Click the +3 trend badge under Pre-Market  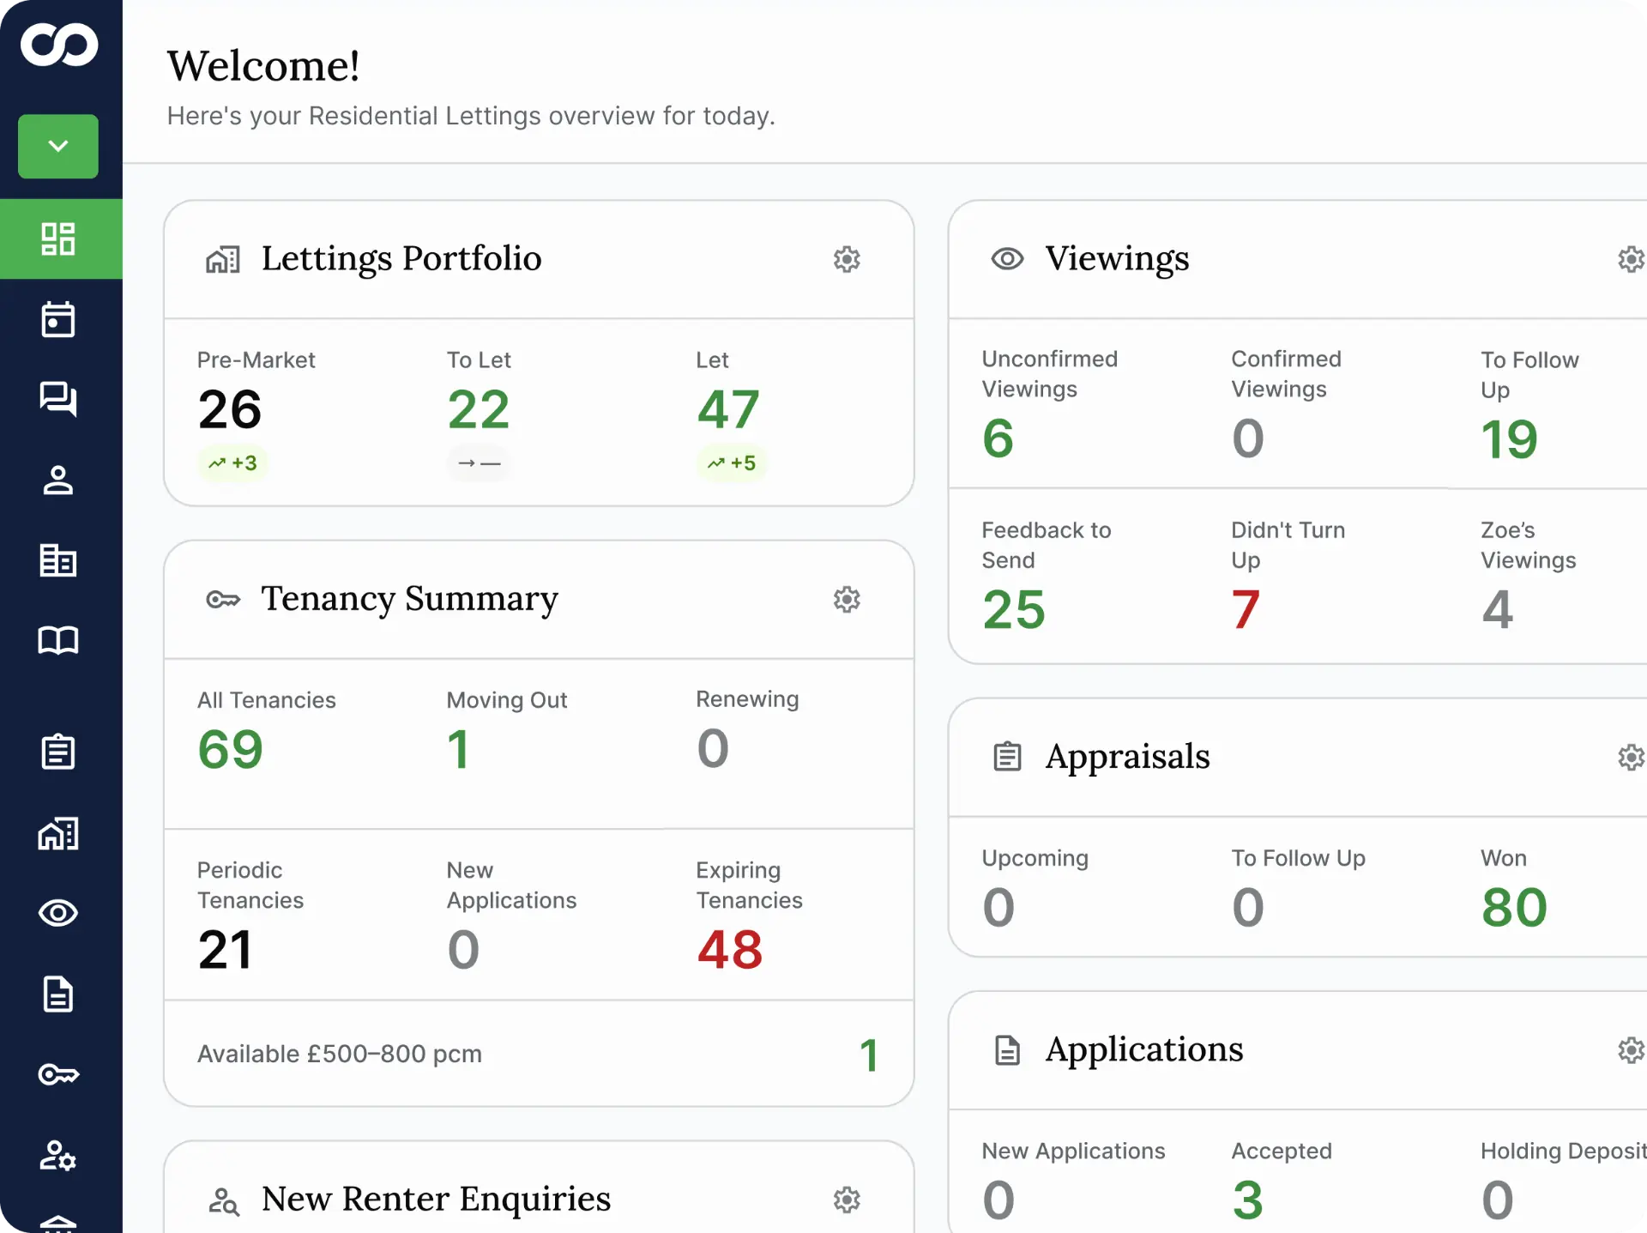(232, 463)
